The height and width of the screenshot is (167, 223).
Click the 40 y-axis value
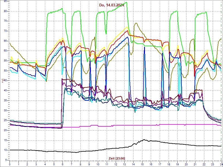(5, 91)
